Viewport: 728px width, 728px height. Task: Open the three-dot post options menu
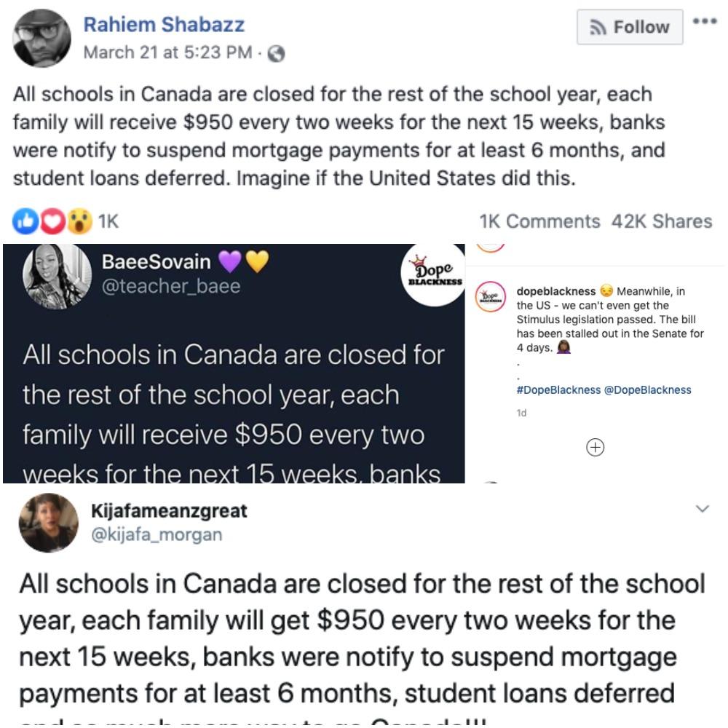tap(705, 21)
